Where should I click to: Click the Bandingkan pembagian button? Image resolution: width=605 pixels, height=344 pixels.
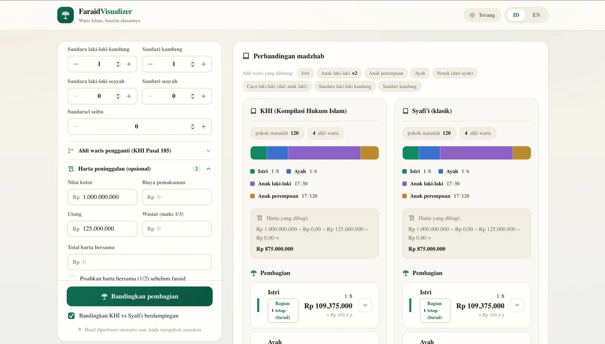coord(140,296)
